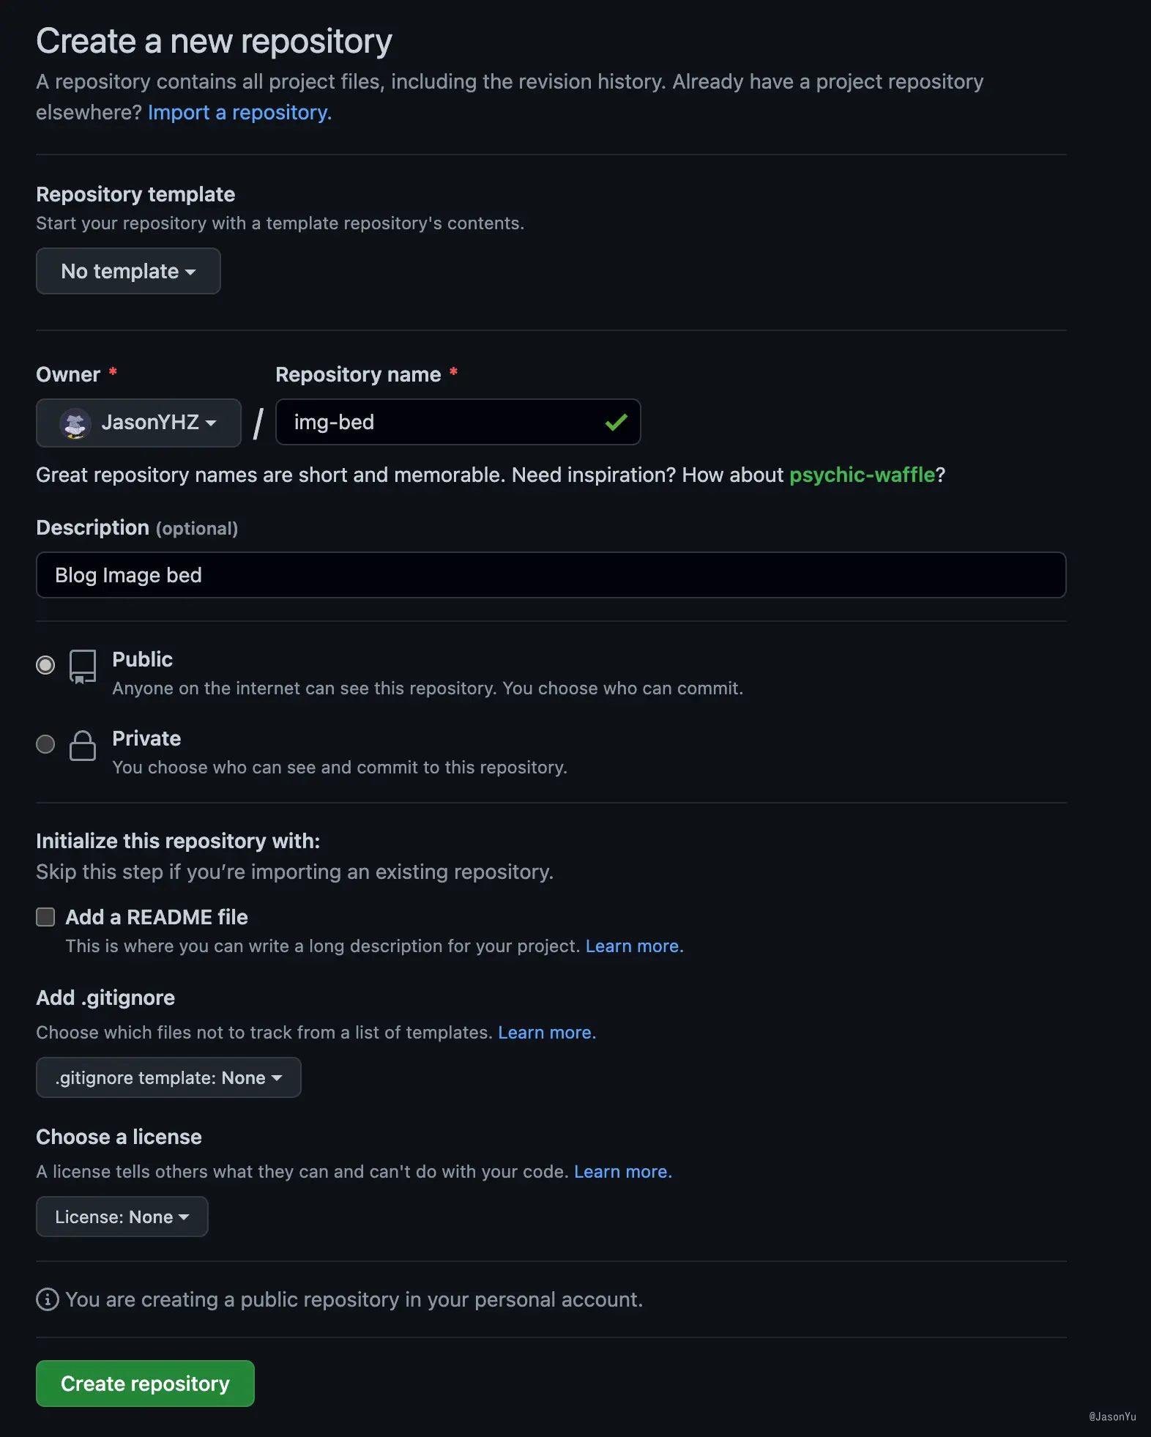
Task: Select the Private radio button
Action: [x=45, y=744]
